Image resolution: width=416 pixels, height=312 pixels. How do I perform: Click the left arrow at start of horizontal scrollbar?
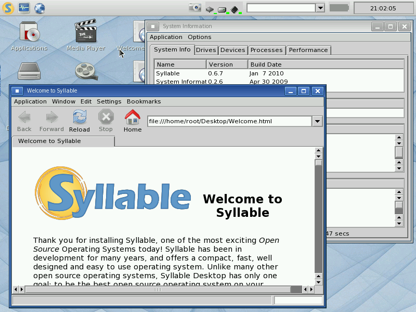pos(16,290)
